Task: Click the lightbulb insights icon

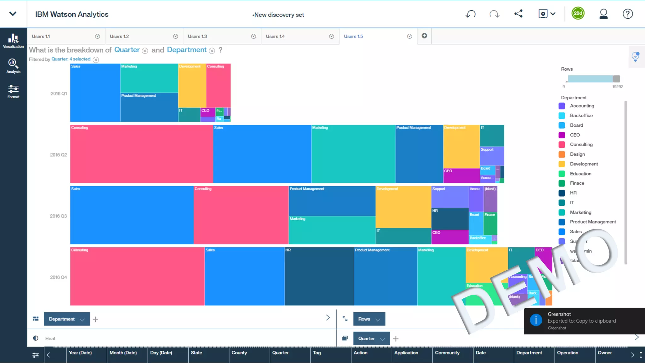Action: pyautogui.click(x=636, y=57)
